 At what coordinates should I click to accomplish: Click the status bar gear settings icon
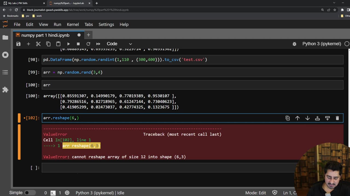point(67,193)
